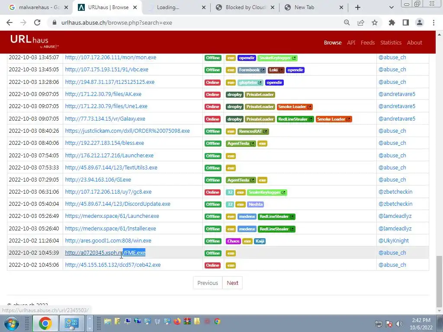This screenshot has width=443, height=332.
Task: Click the Chrome taskbar button
Action: 45,323
